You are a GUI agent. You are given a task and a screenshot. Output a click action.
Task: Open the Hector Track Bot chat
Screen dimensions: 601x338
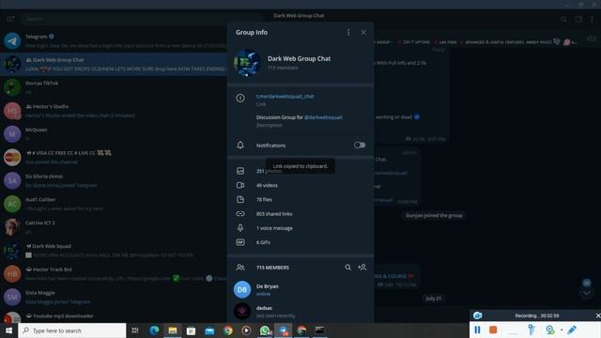114,273
